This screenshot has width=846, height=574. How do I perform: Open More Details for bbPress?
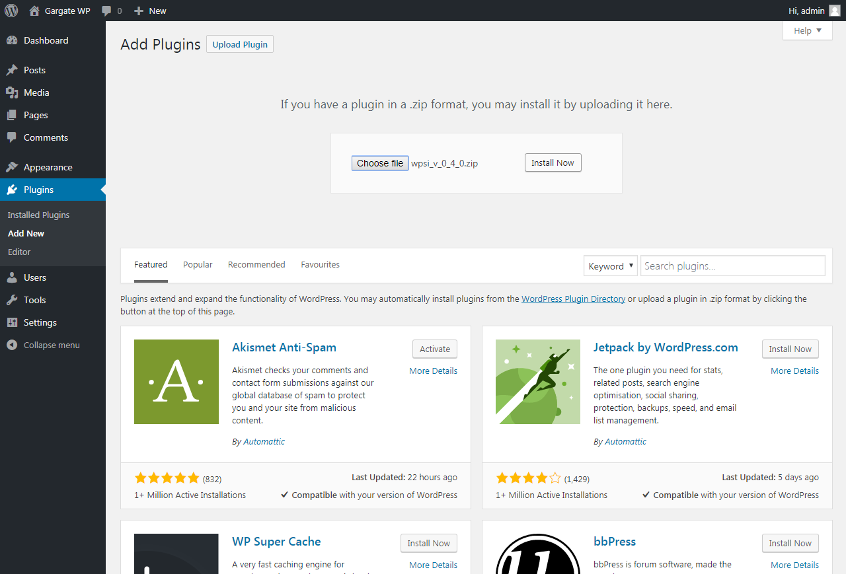(x=794, y=565)
